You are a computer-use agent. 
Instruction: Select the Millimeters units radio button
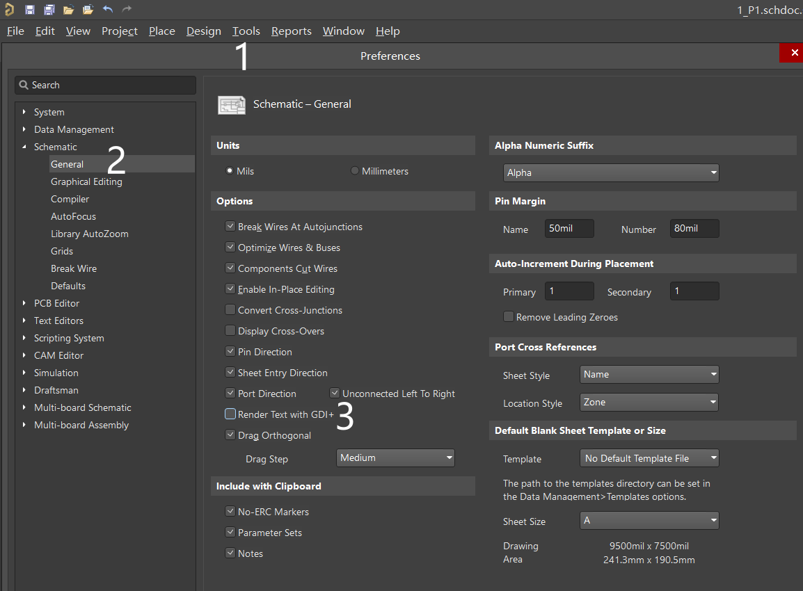click(x=355, y=171)
